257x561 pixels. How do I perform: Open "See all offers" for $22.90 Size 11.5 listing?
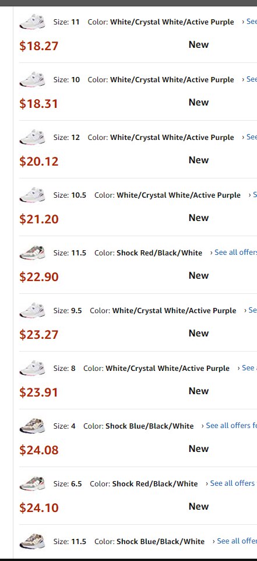[234, 253]
